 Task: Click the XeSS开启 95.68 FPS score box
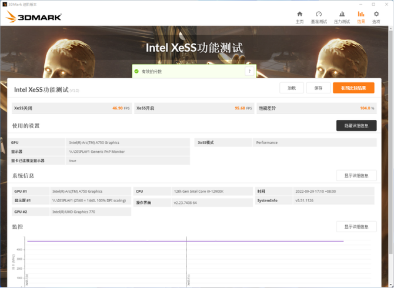click(x=194, y=108)
